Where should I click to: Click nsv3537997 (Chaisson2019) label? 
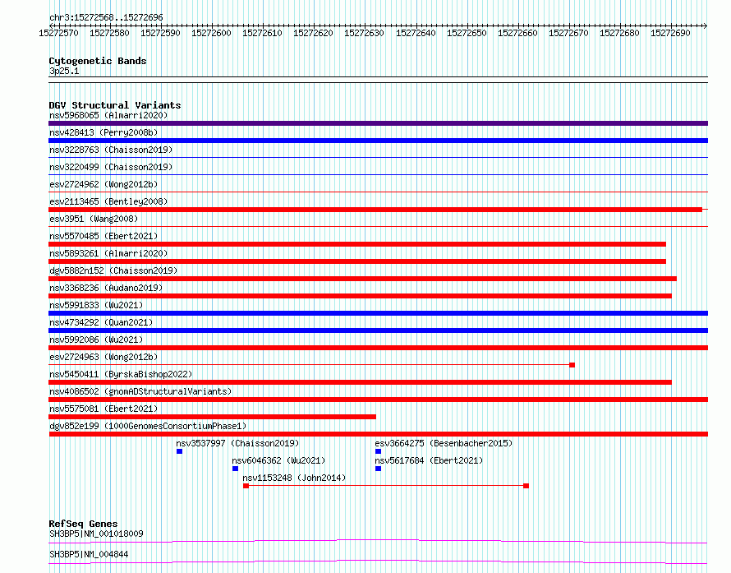click(x=237, y=443)
